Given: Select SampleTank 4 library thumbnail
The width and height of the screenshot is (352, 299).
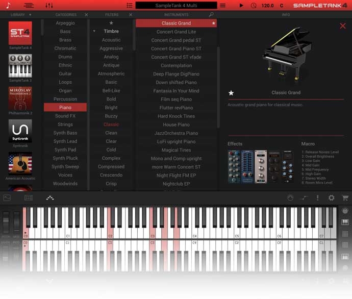Looking at the screenshot, I should [20, 33].
